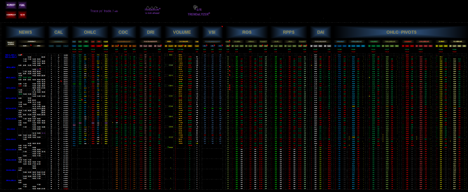This screenshot has height=192, width=468.
Task: Open the OHLC PIVOTS section header
Action: [401, 32]
